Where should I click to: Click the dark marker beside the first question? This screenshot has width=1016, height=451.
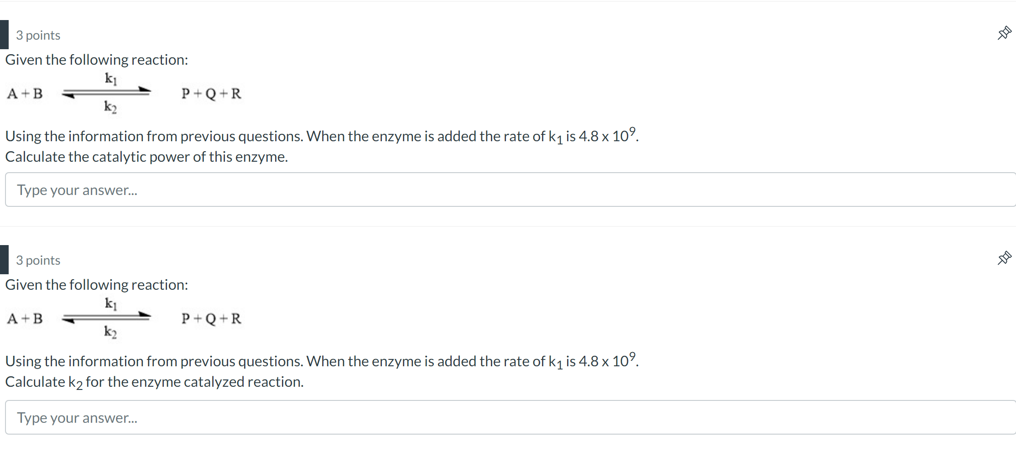pyautogui.click(x=4, y=34)
